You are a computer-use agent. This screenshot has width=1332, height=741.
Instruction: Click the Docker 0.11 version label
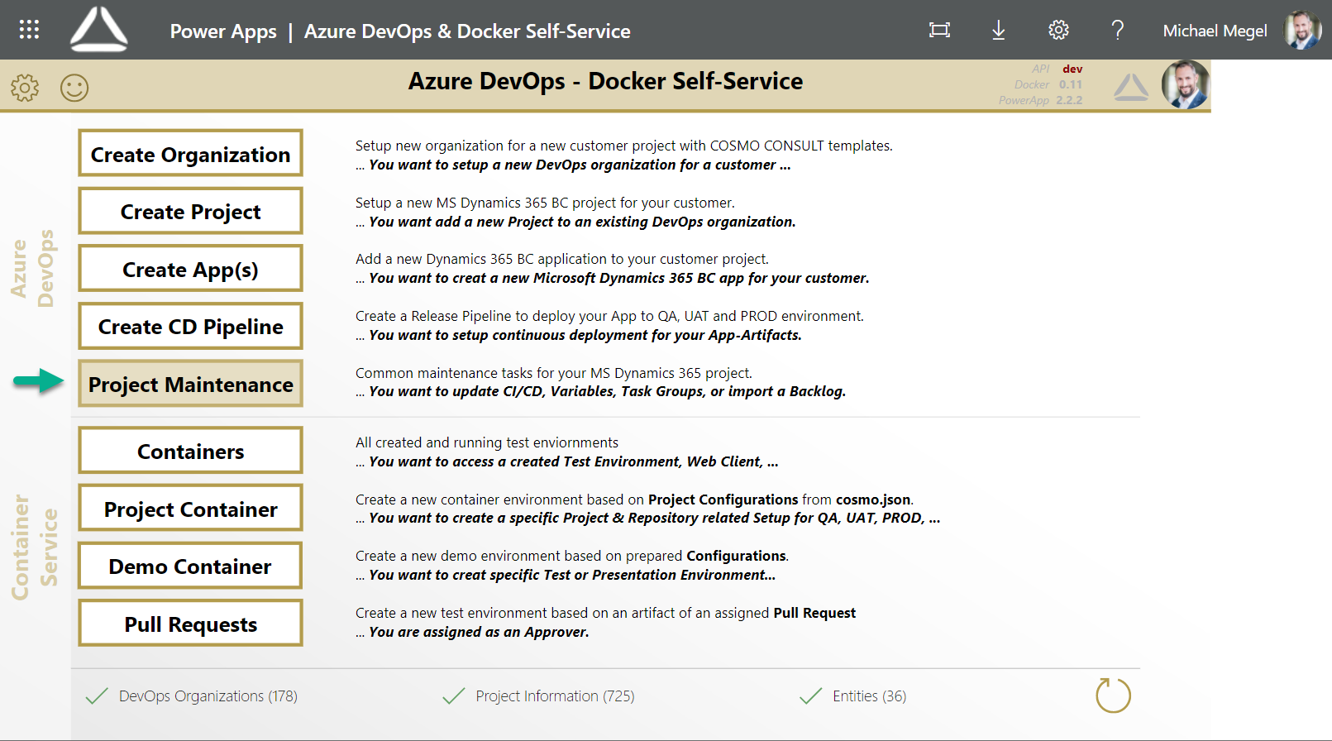click(1048, 84)
